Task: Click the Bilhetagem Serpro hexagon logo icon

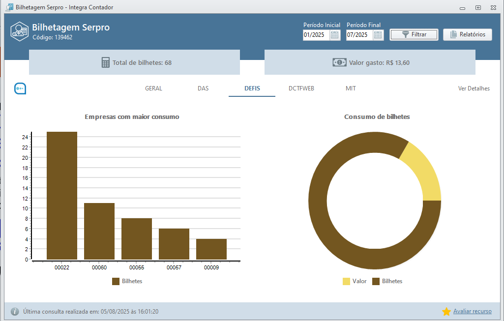Action: click(19, 31)
